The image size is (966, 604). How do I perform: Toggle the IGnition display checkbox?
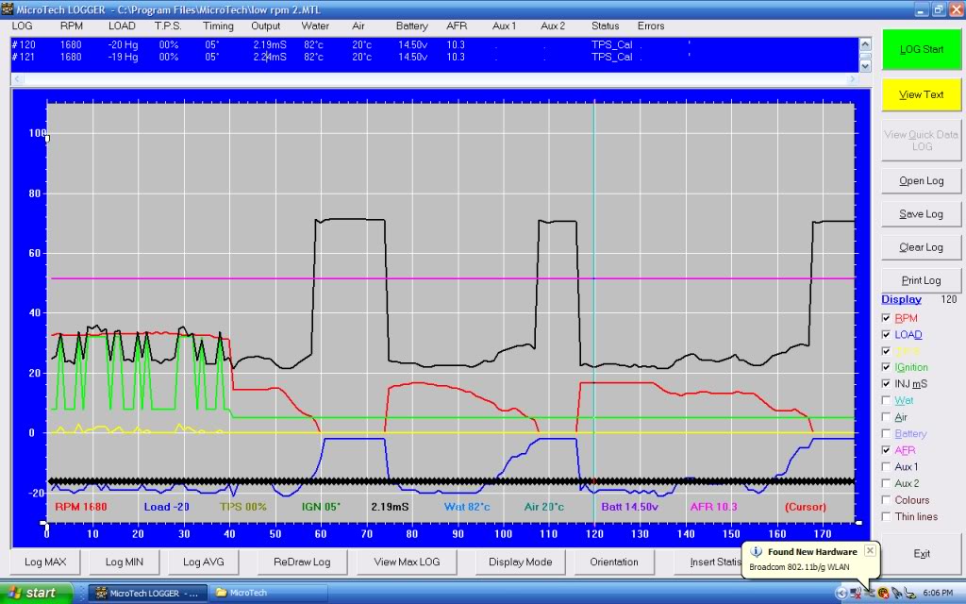click(x=886, y=367)
